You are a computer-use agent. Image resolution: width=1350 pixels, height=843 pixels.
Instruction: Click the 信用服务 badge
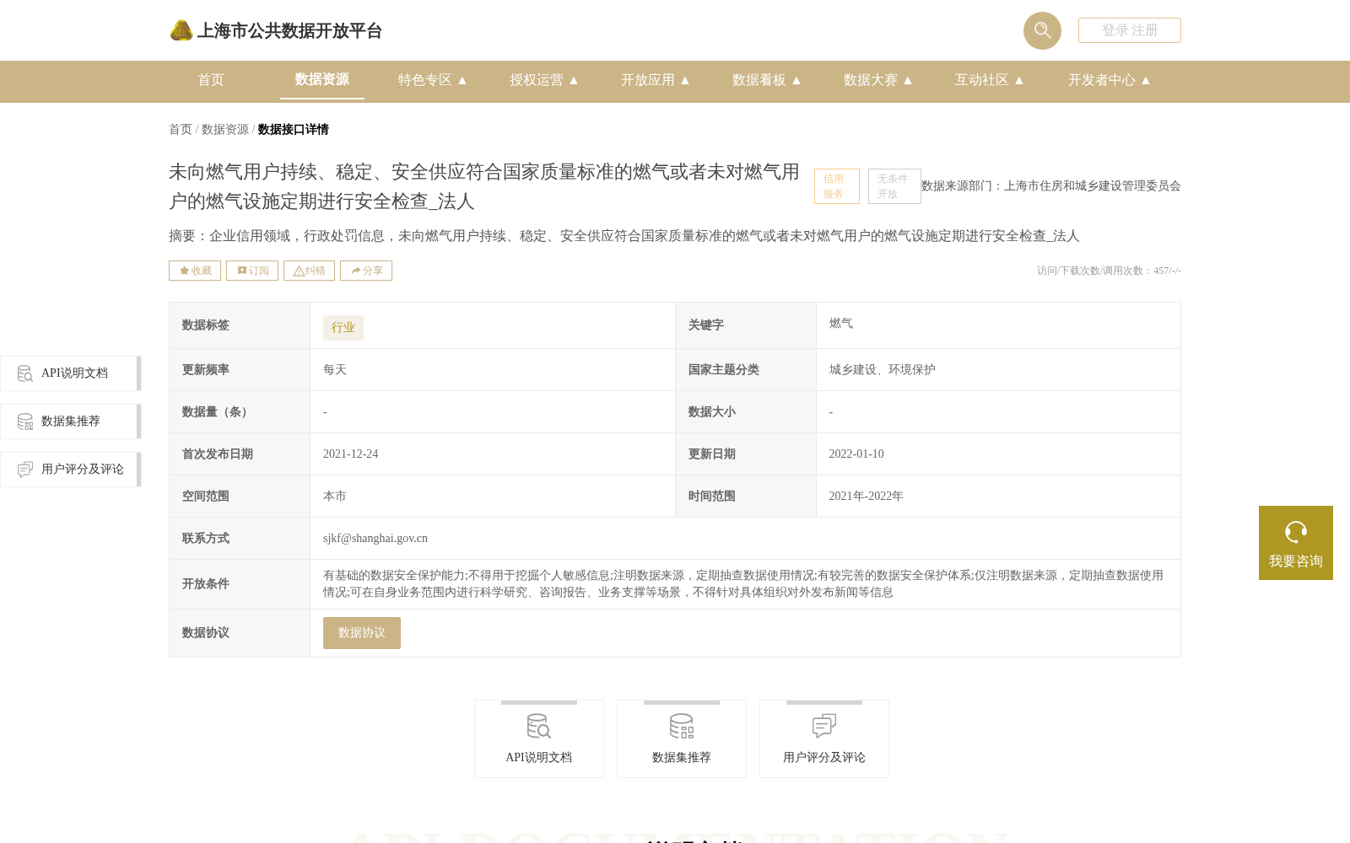pos(837,186)
